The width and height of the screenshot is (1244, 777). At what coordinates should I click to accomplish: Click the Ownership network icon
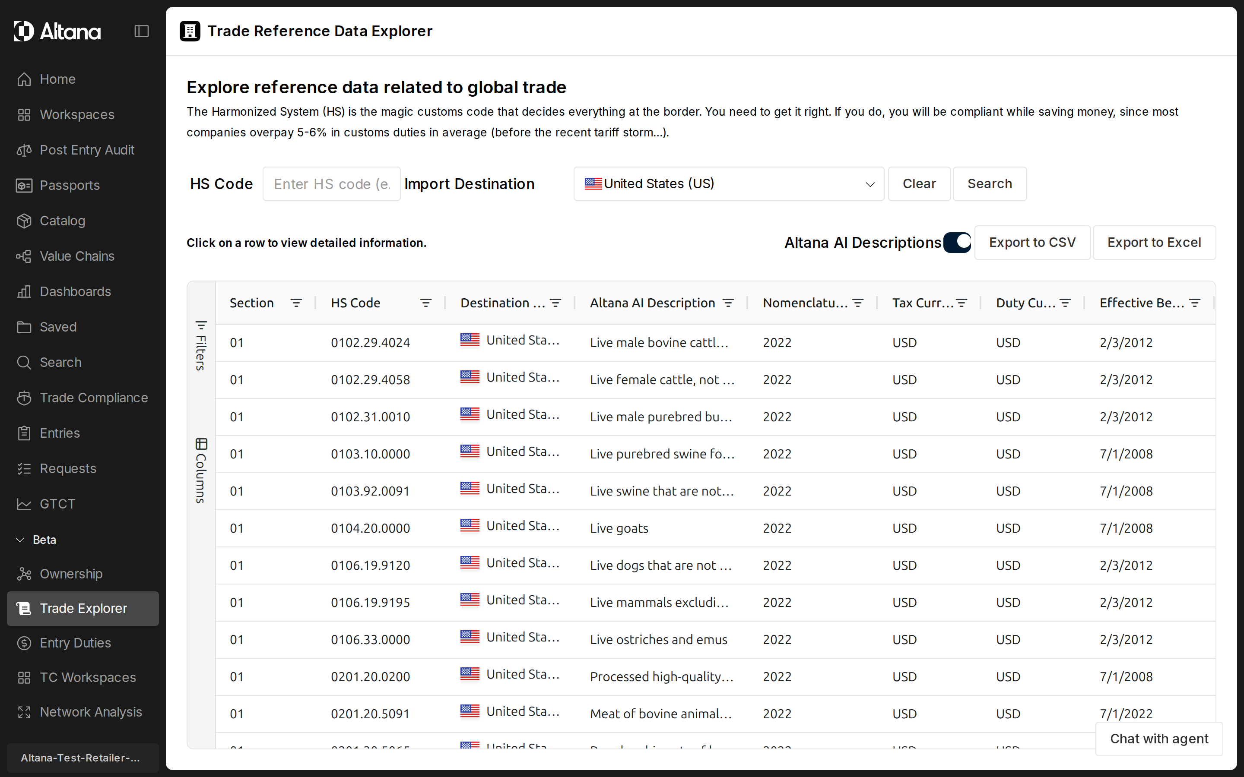[24, 574]
